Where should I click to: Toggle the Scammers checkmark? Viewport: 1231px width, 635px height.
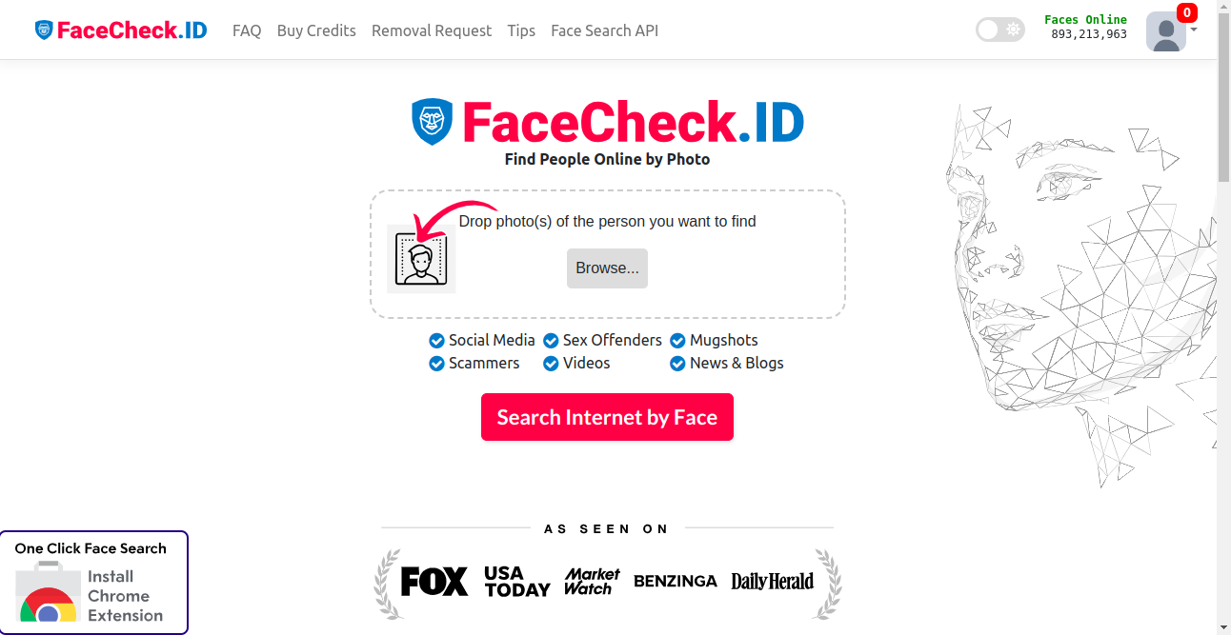click(437, 364)
